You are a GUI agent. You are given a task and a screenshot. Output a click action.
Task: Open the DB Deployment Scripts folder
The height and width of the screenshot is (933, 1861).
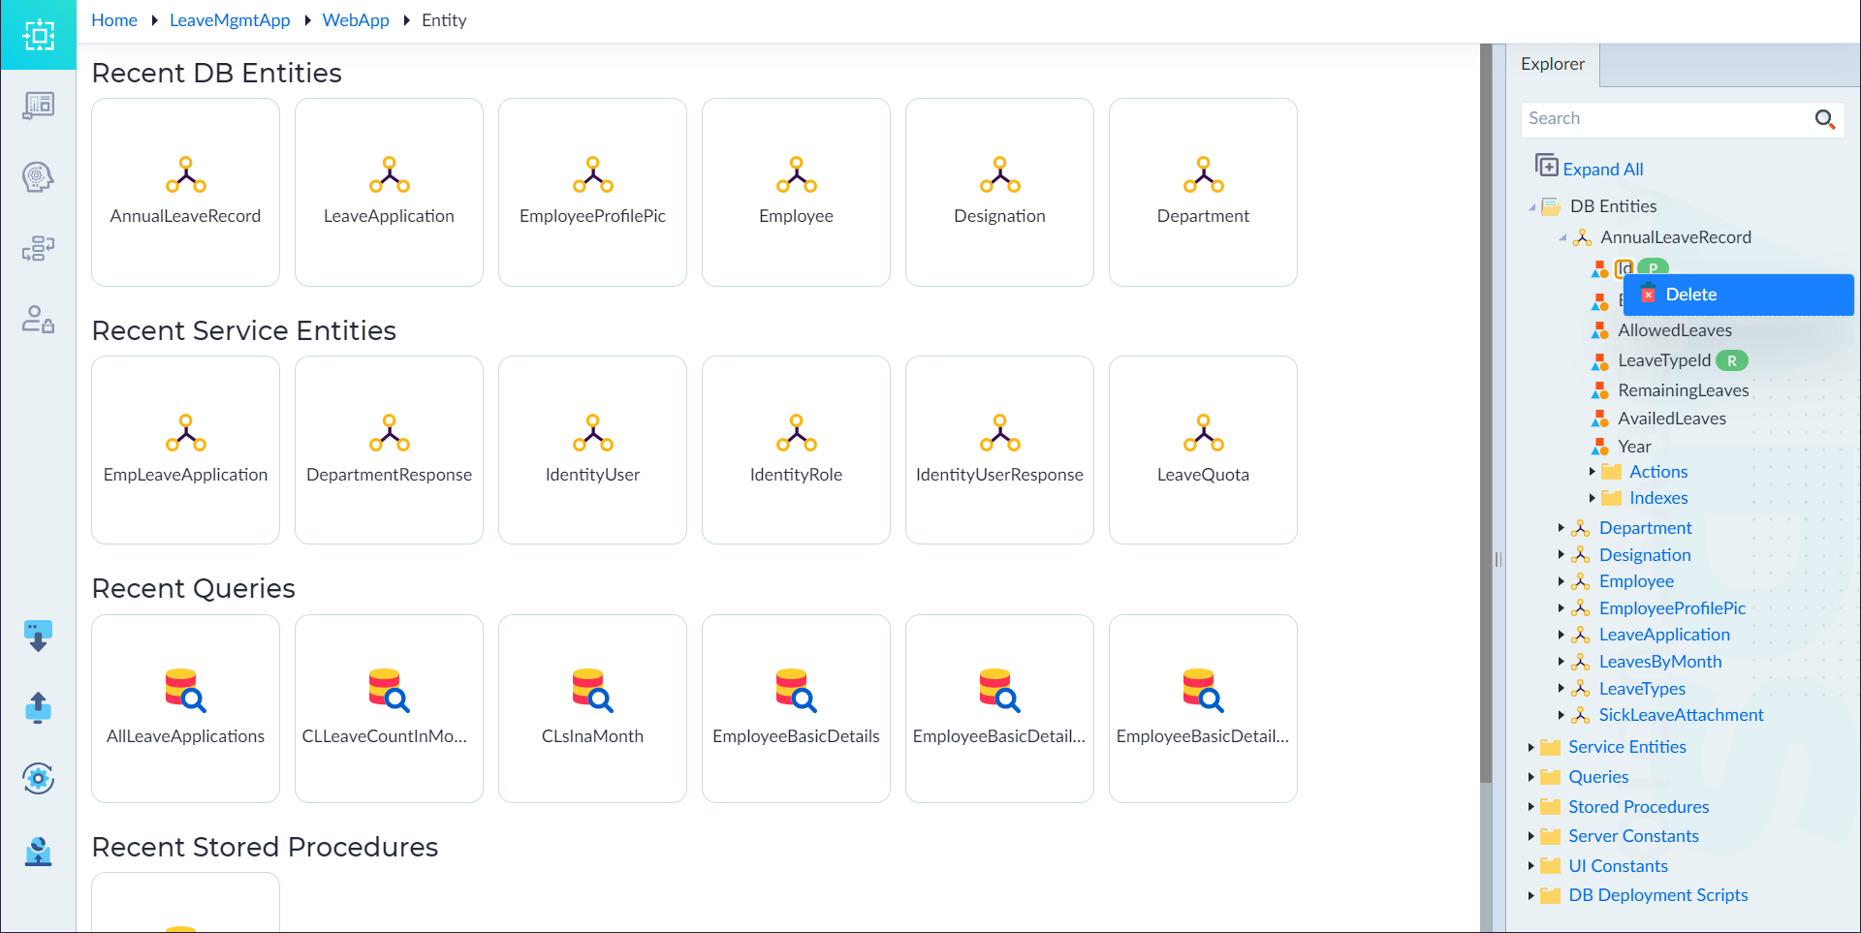[x=1657, y=895]
